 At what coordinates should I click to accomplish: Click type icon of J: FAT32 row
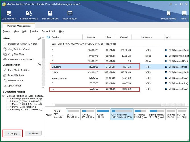166,56
